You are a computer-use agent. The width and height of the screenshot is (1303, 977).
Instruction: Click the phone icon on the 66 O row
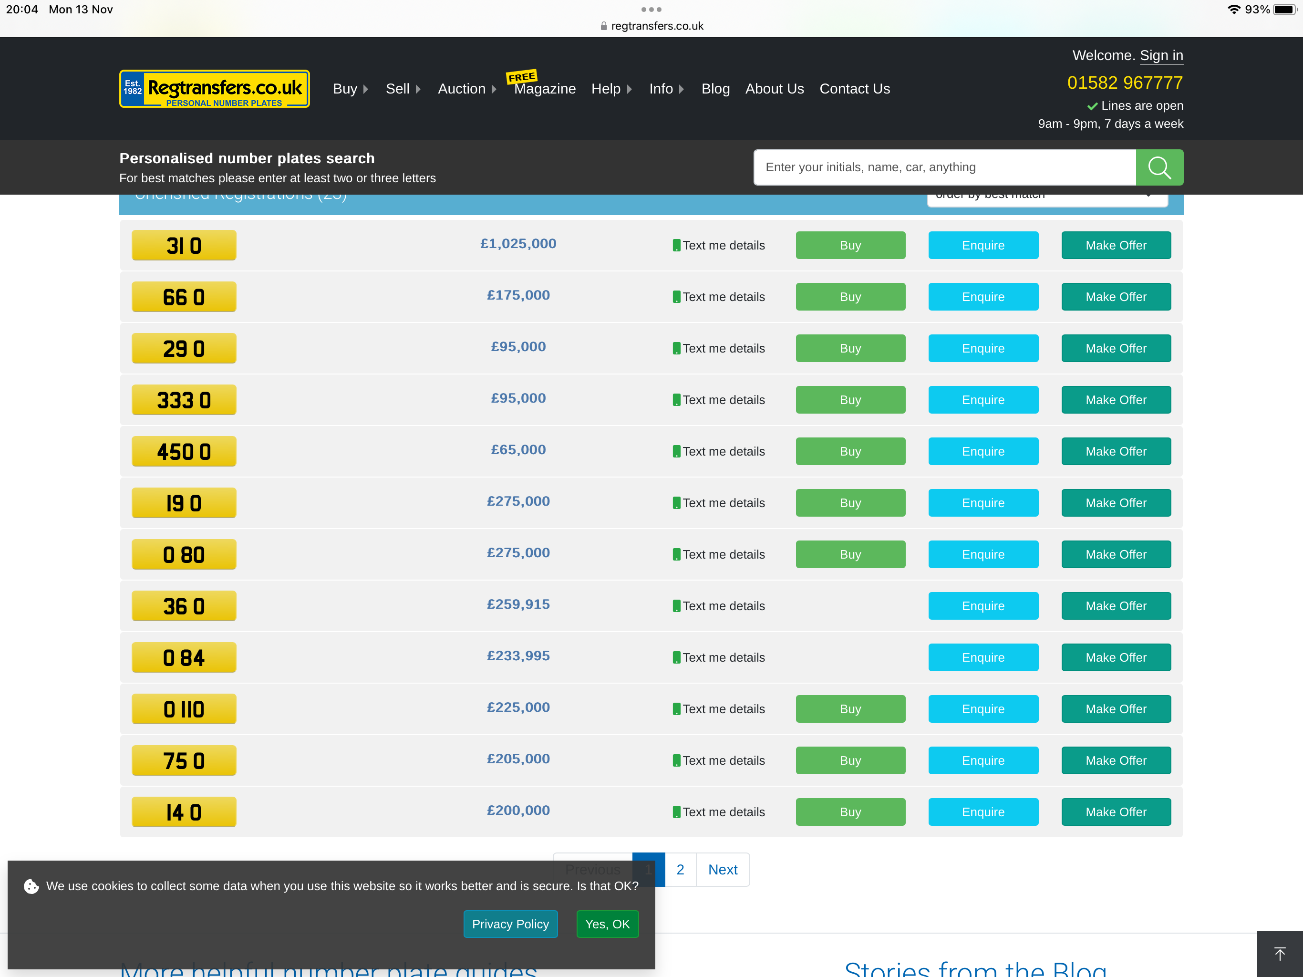pyautogui.click(x=676, y=297)
